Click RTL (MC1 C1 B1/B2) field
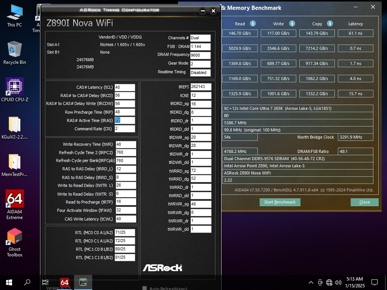Image resolution: width=387 pixels, height=290 pixels. tap(125, 258)
